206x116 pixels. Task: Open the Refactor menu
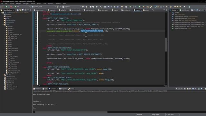(x=19, y=4)
